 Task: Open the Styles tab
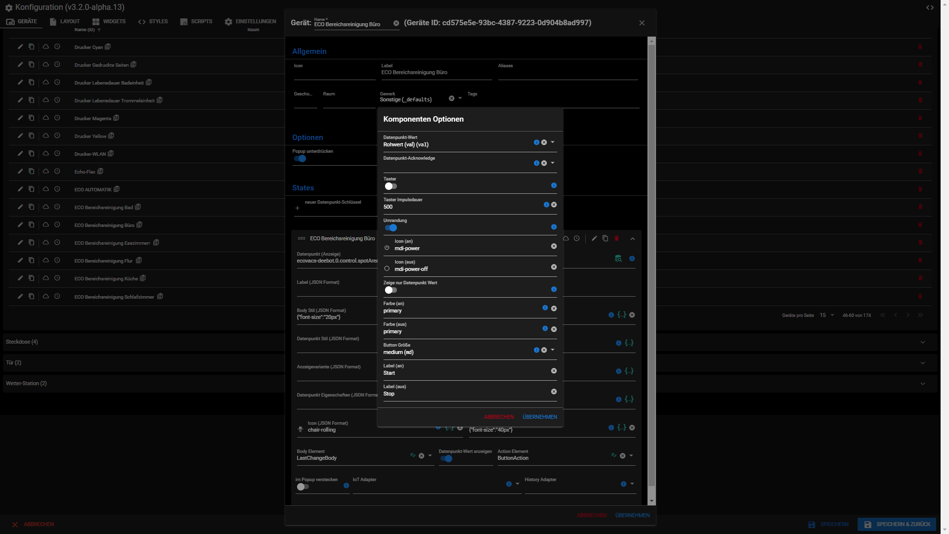click(x=153, y=21)
